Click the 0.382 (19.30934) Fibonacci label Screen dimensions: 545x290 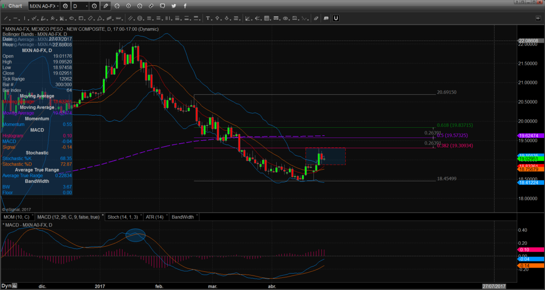click(x=455, y=145)
